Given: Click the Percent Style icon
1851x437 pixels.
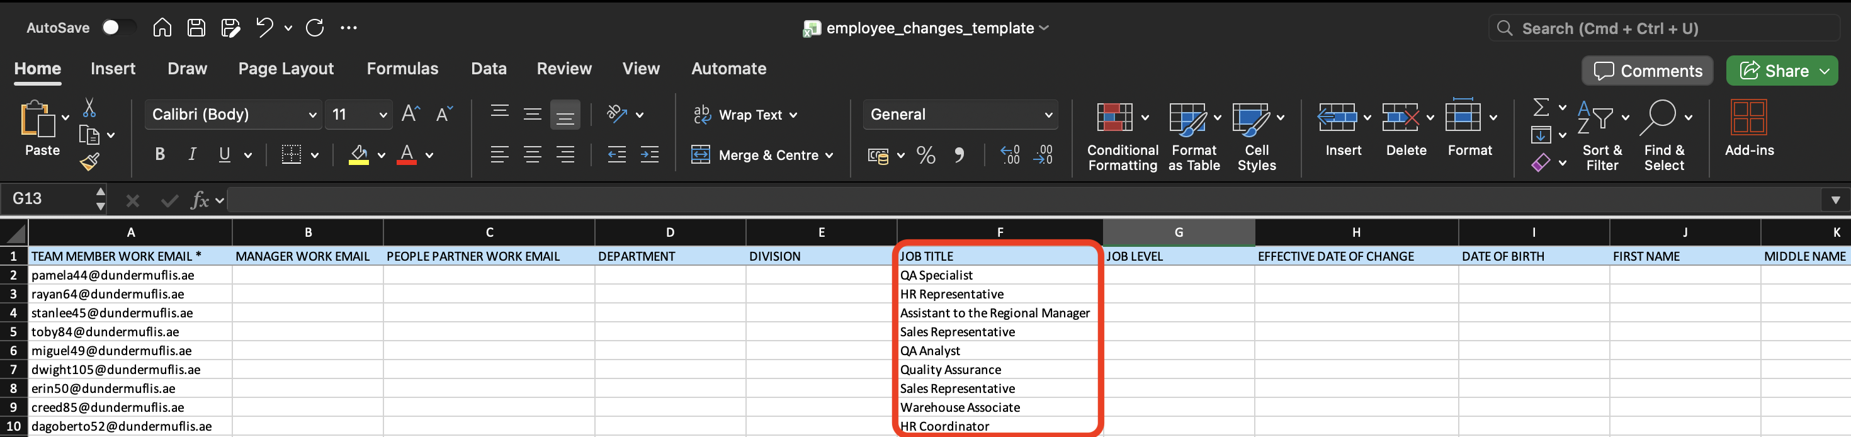Looking at the screenshot, I should pyautogui.click(x=925, y=156).
